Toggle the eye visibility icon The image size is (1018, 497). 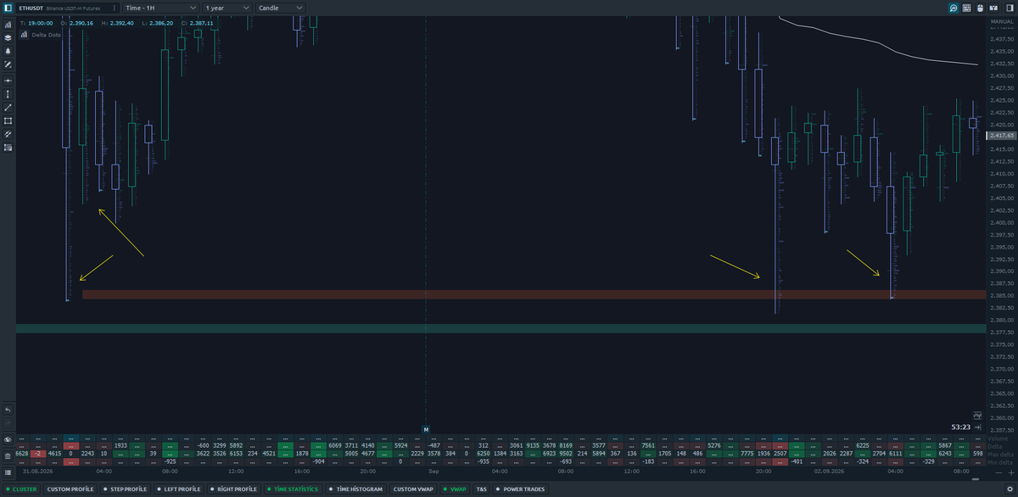coord(8,439)
